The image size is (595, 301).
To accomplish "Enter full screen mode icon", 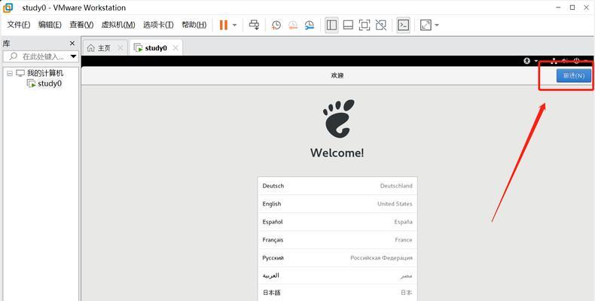I will [365, 25].
